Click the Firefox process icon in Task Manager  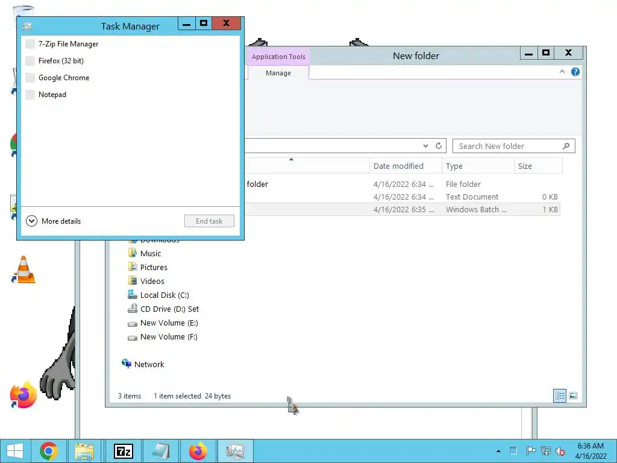[30, 61]
